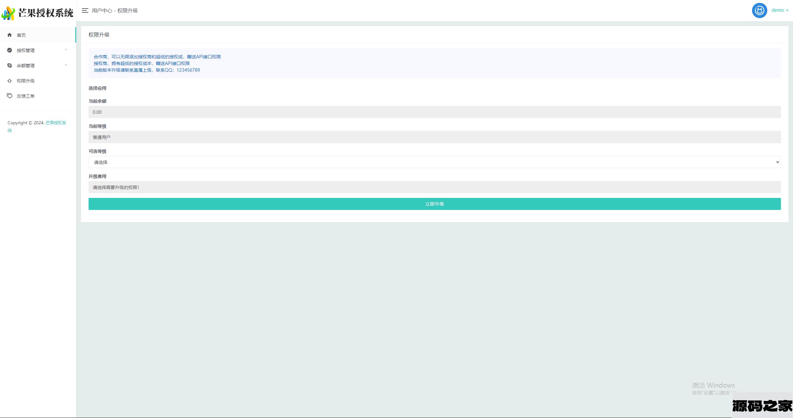Click the 可选等级 label

click(97, 151)
